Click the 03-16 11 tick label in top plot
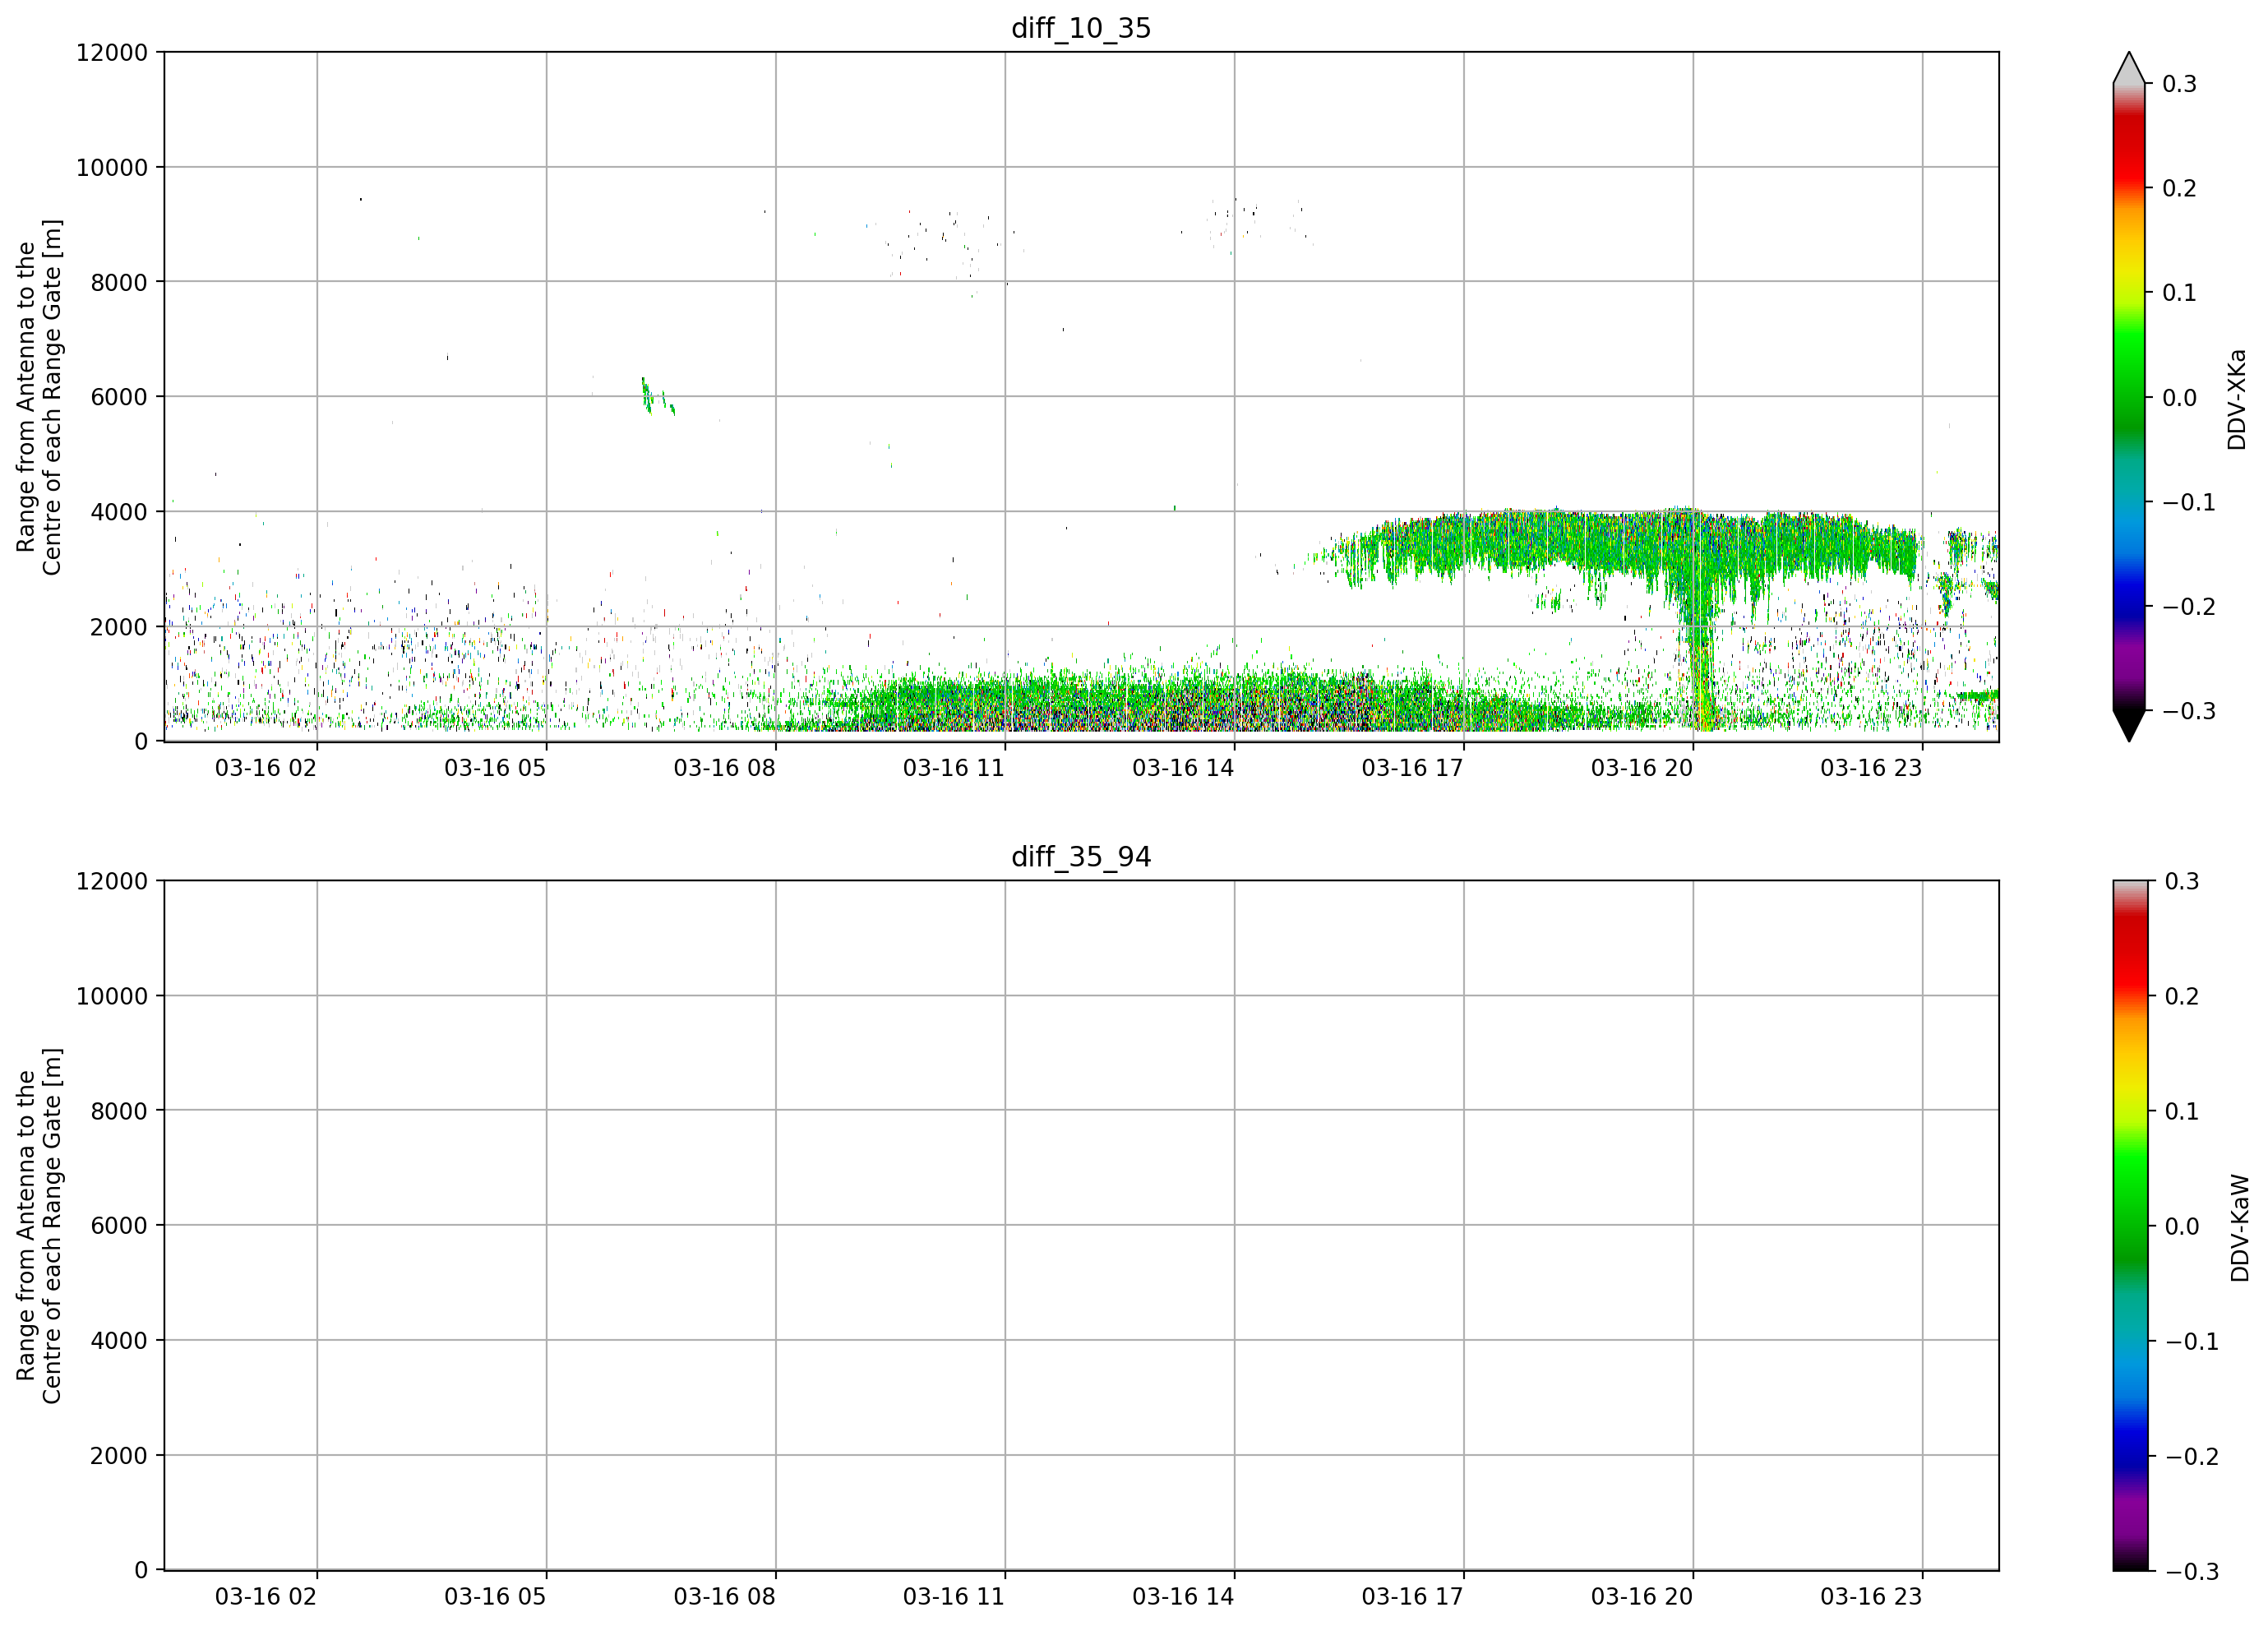The width and height of the screenshot is (2268, 1626). pyautogui.click(x=953, y=768)
